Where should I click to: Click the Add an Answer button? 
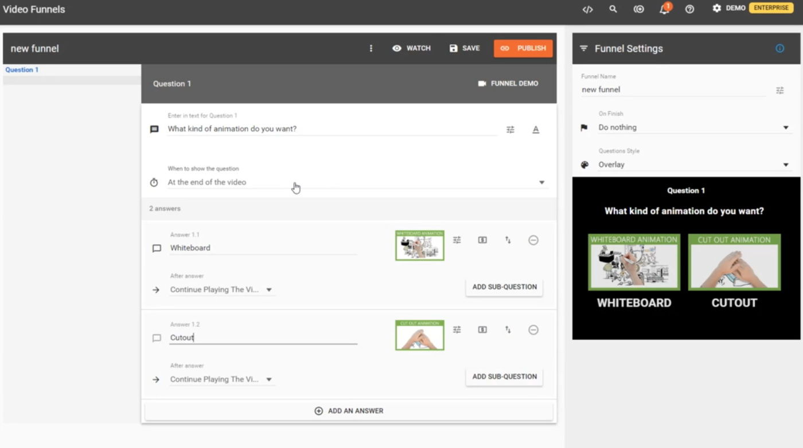point(349,411)
